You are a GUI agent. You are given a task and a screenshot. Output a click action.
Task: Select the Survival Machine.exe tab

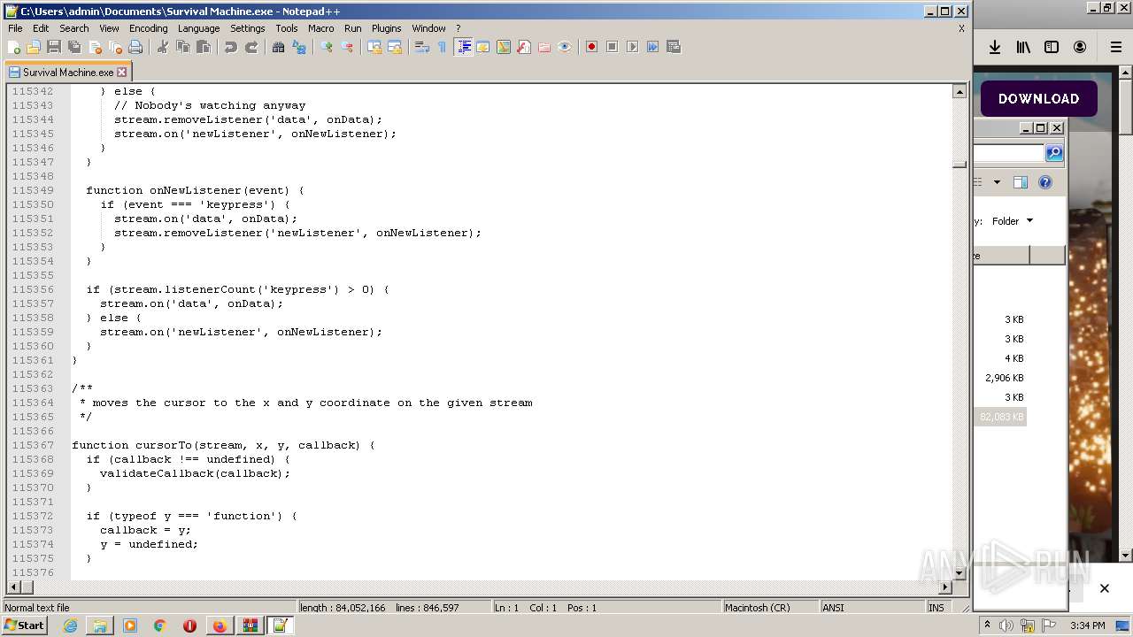point(67,73)
